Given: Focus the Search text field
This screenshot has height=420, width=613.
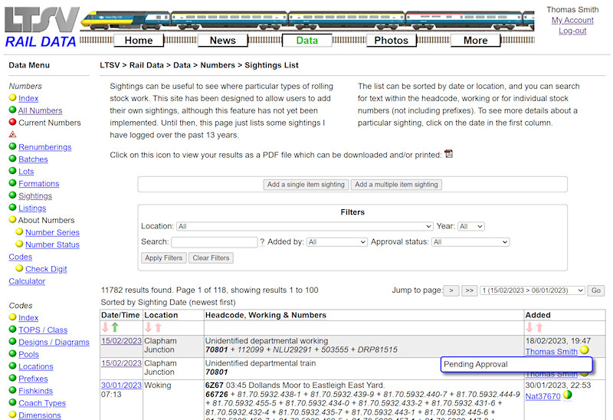Looking at the screenshot, I should point(215,242).
